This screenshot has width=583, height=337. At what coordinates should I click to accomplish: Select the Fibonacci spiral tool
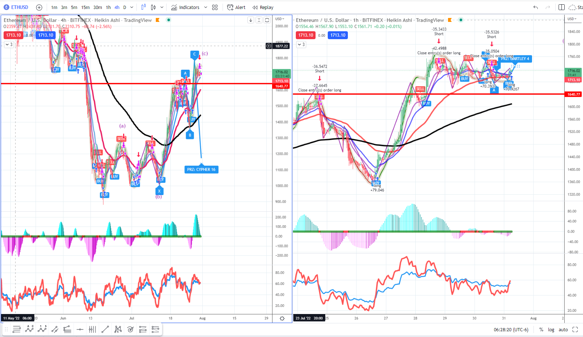tap(130, 329)
